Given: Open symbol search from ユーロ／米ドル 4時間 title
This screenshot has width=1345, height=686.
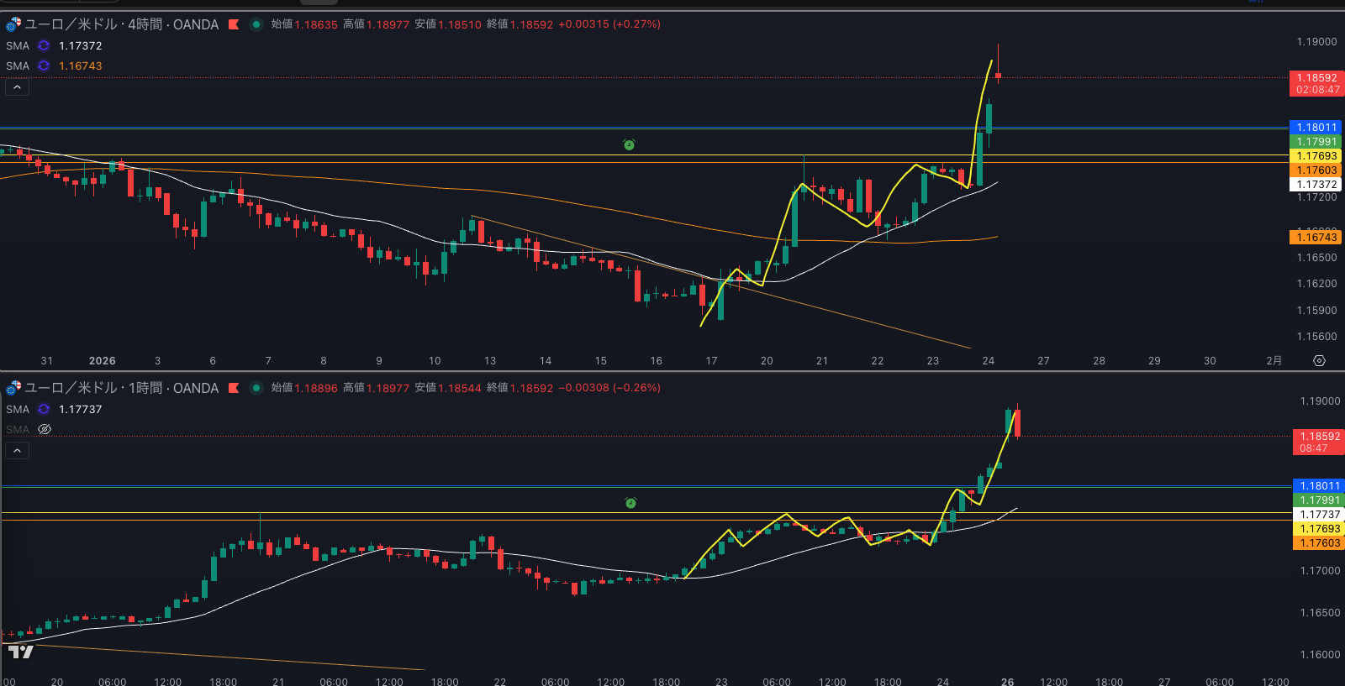Looking at the screenshot, I should (122, 24).
